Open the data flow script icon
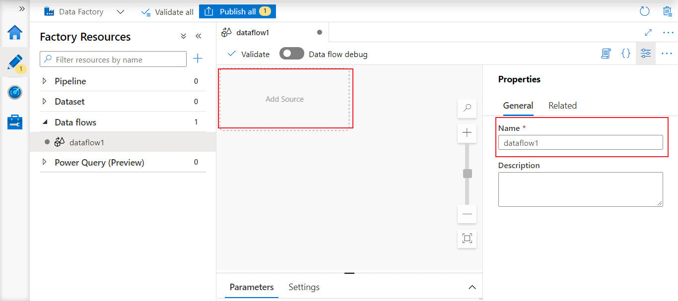The height and width of the screenshot is (301, 678). [606, 54]
